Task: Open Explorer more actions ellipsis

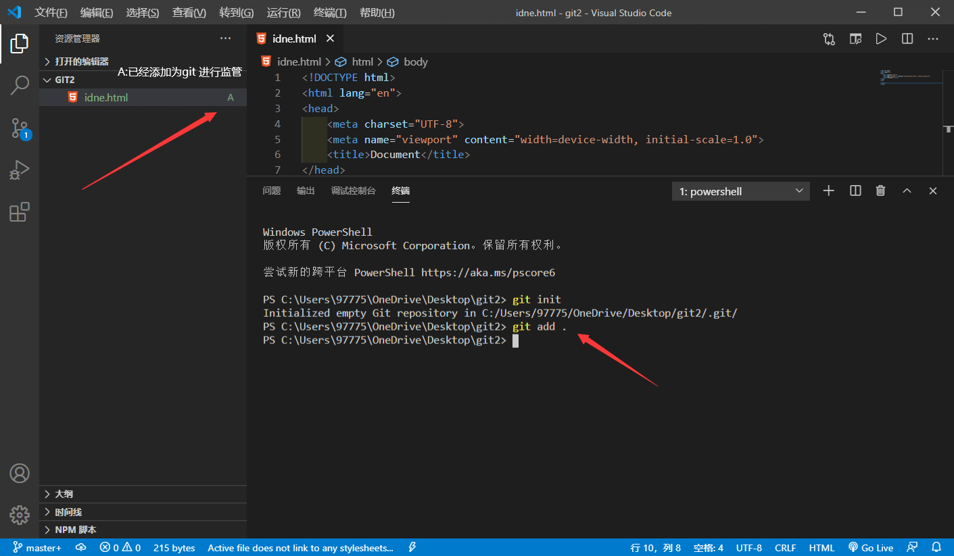Action: pos(226,39)
